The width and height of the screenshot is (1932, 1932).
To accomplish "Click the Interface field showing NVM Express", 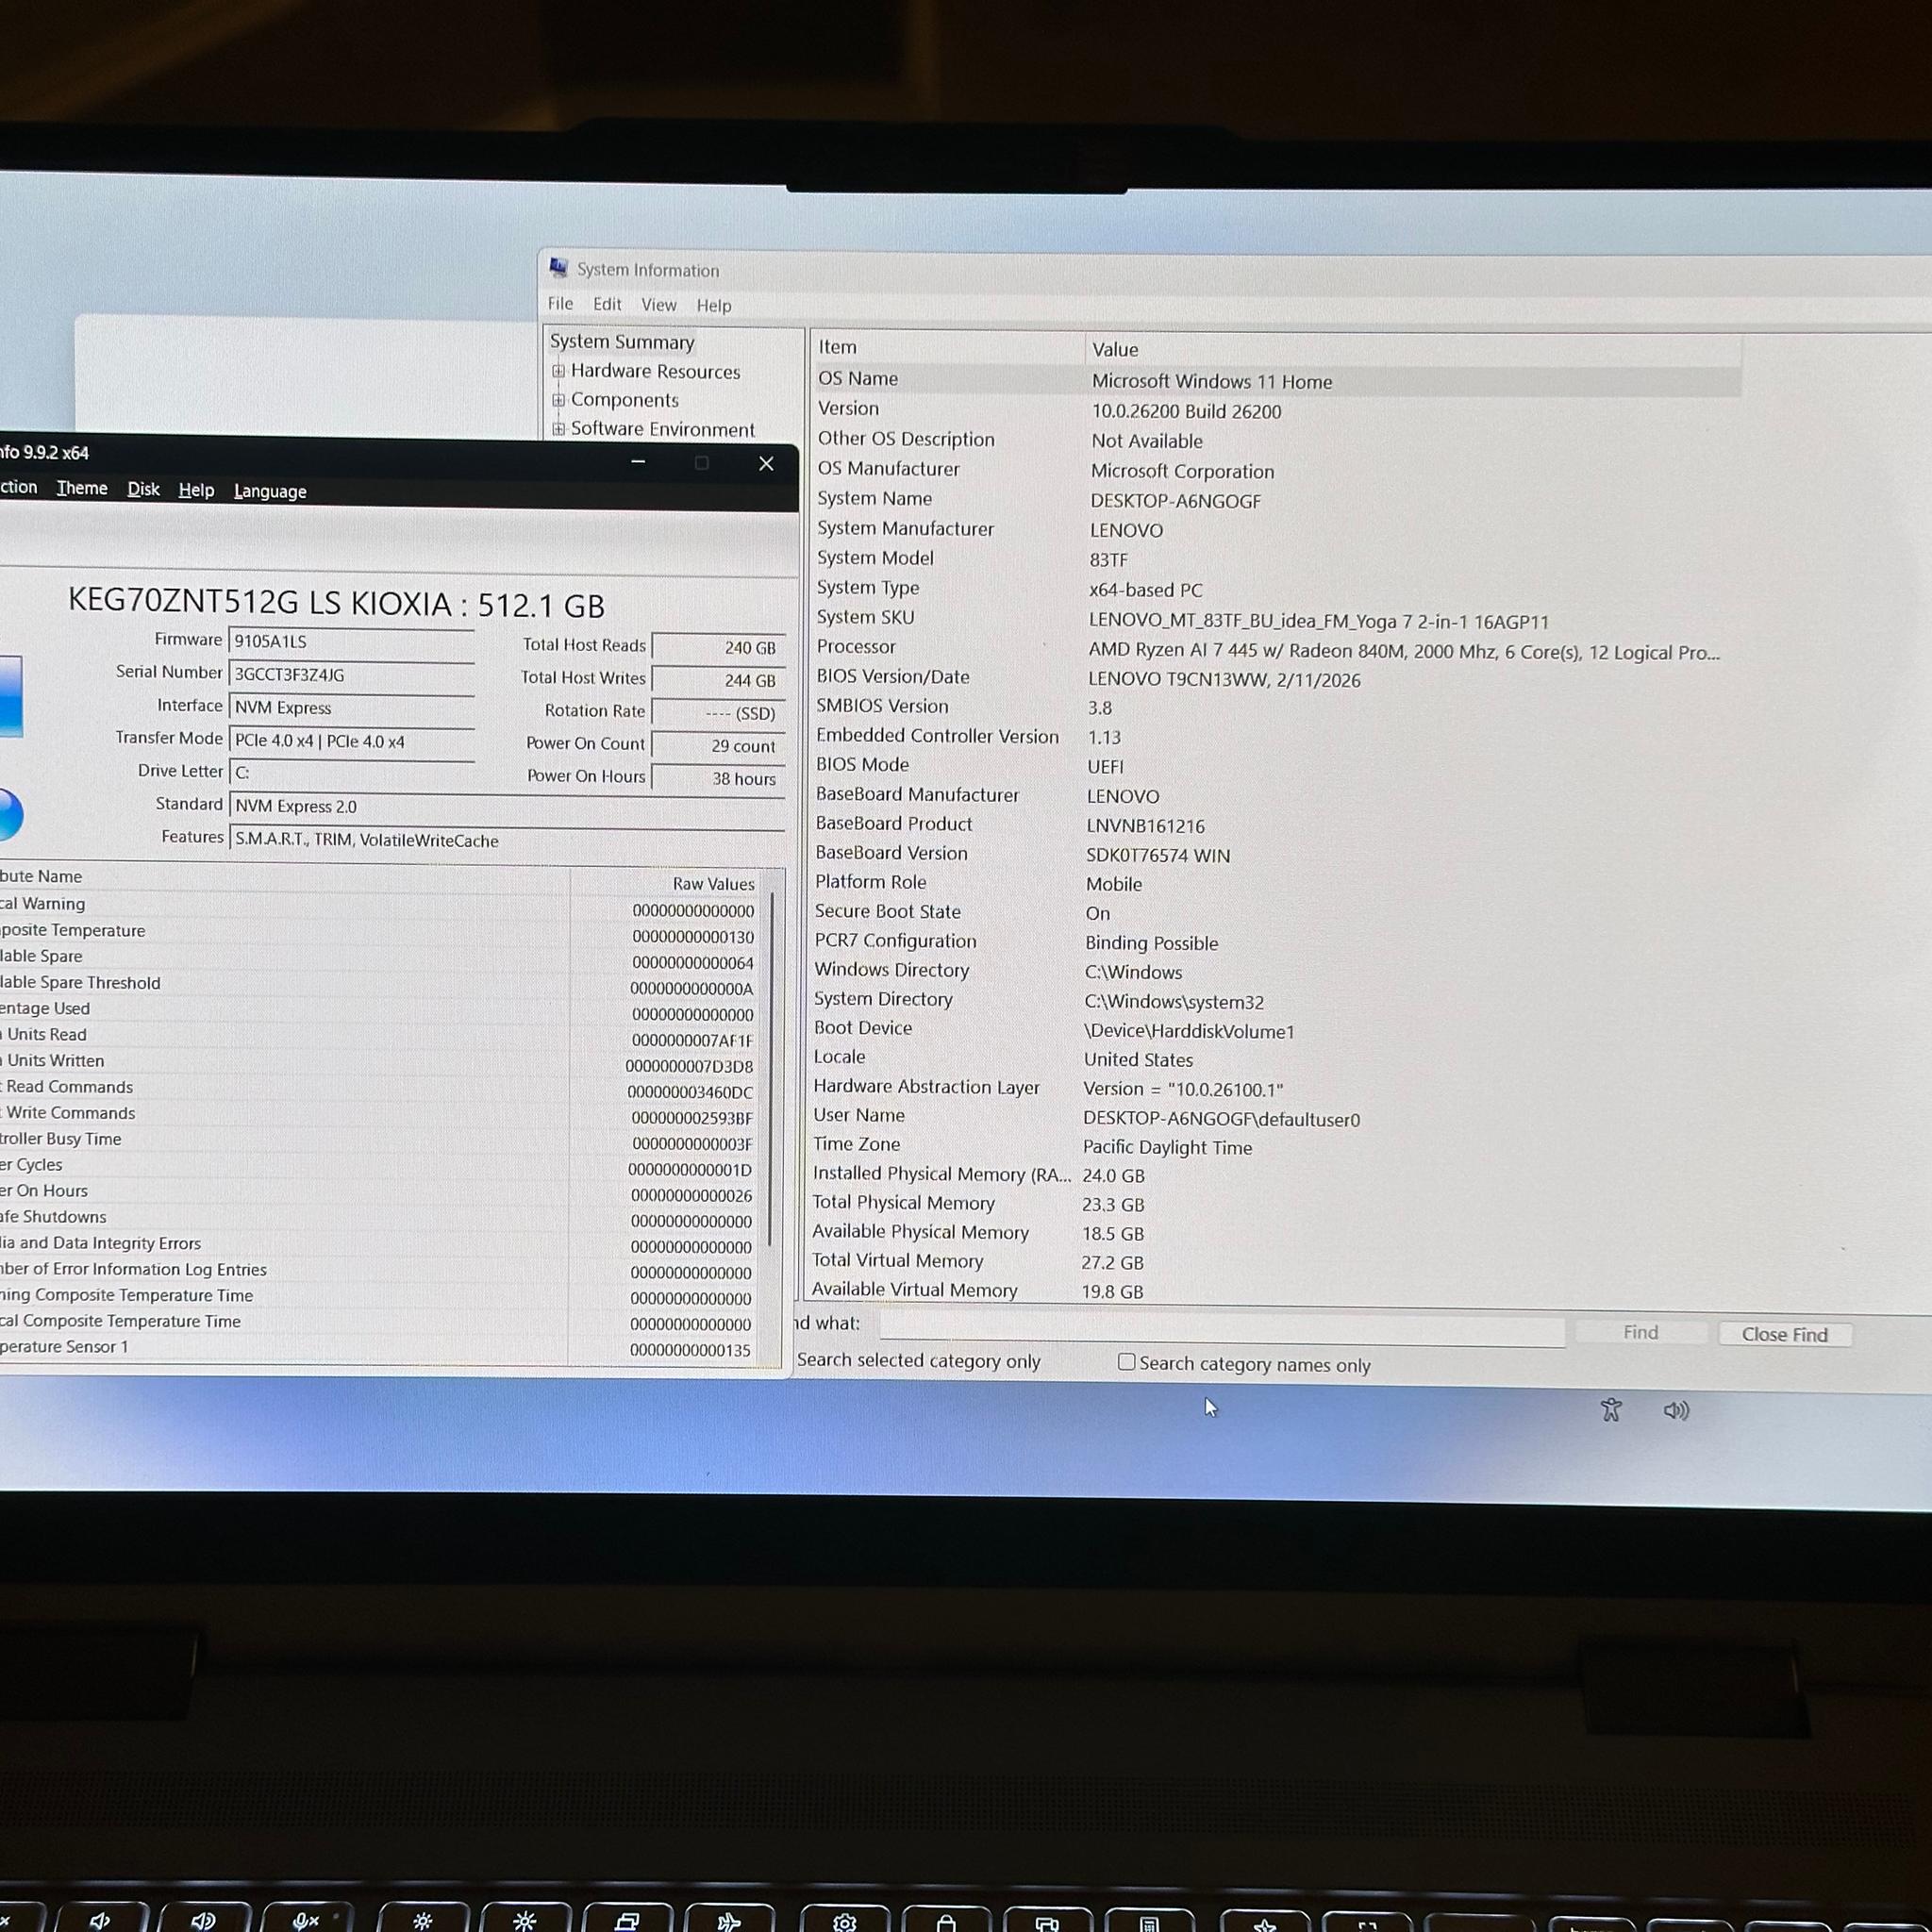I will click(351, 708).
